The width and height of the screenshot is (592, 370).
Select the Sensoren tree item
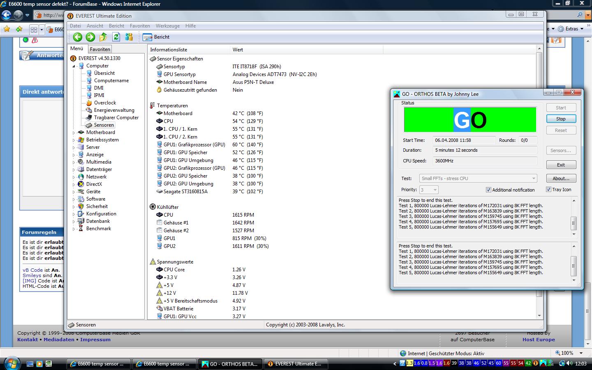point(104,125)
